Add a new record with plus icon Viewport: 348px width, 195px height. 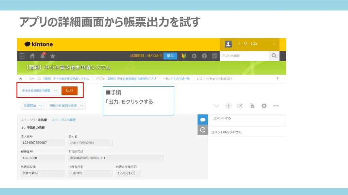coord(228,106)
